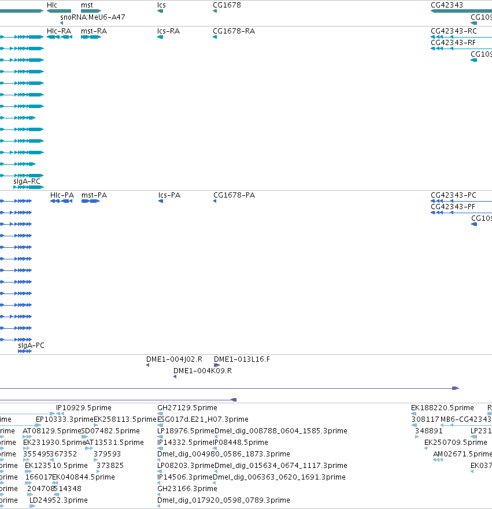Click the 166017 feature label
Viewport: 492px width, 509px height.
click(39, 477)
